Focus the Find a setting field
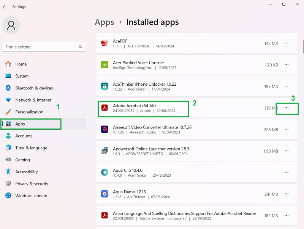Screen dimensions: 304x229 pyautogui.click(x=44, y=47)
